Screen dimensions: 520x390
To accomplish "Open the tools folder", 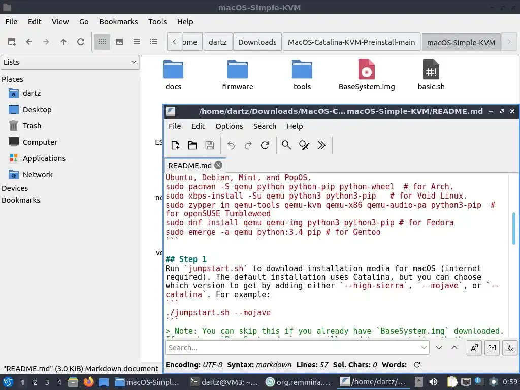I will click(x=302, y=75).
